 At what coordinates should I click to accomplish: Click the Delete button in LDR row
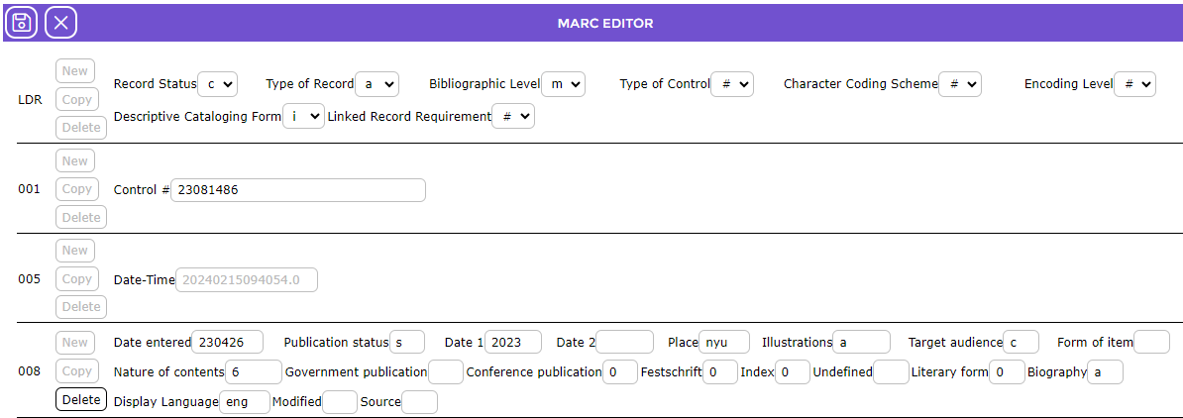tap(81, 128)
